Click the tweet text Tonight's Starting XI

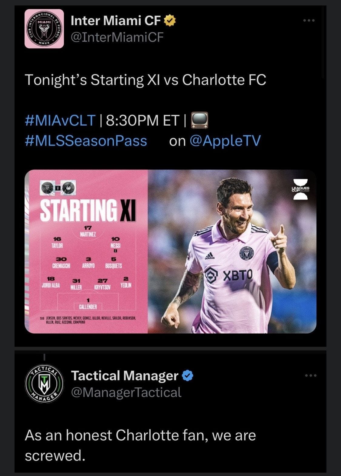click(x=145, y=80)
